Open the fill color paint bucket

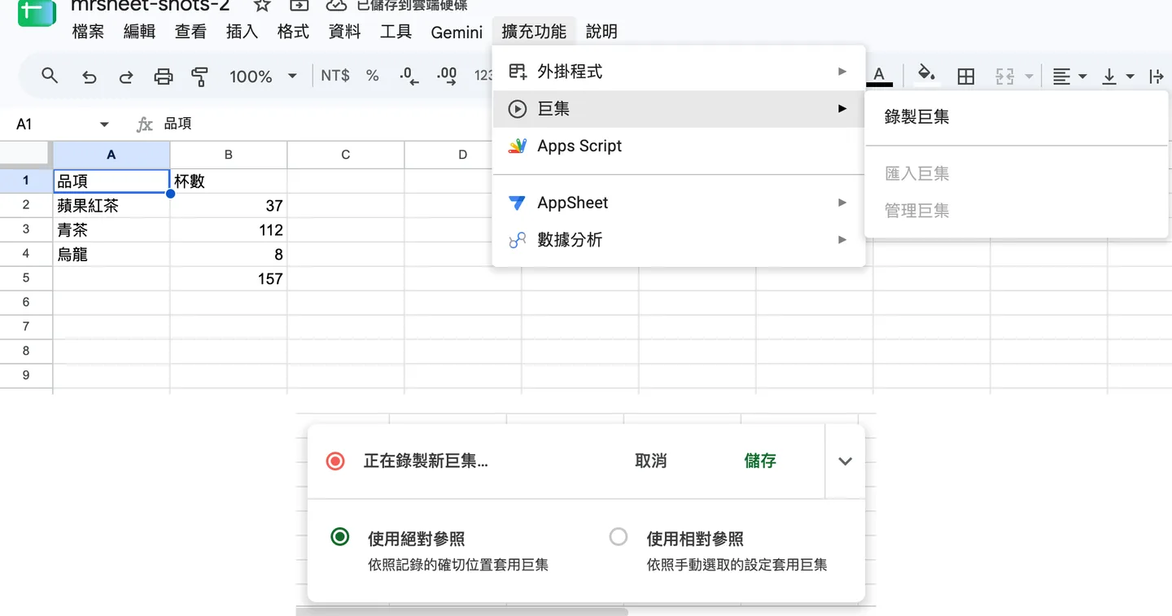[925, 75]
